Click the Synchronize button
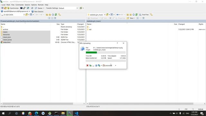 [13, 8]
